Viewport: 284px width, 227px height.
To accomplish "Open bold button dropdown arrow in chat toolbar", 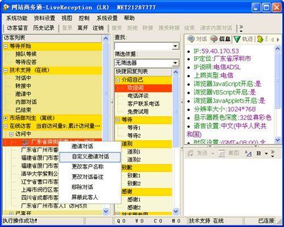I will click(x=266, y=154).
